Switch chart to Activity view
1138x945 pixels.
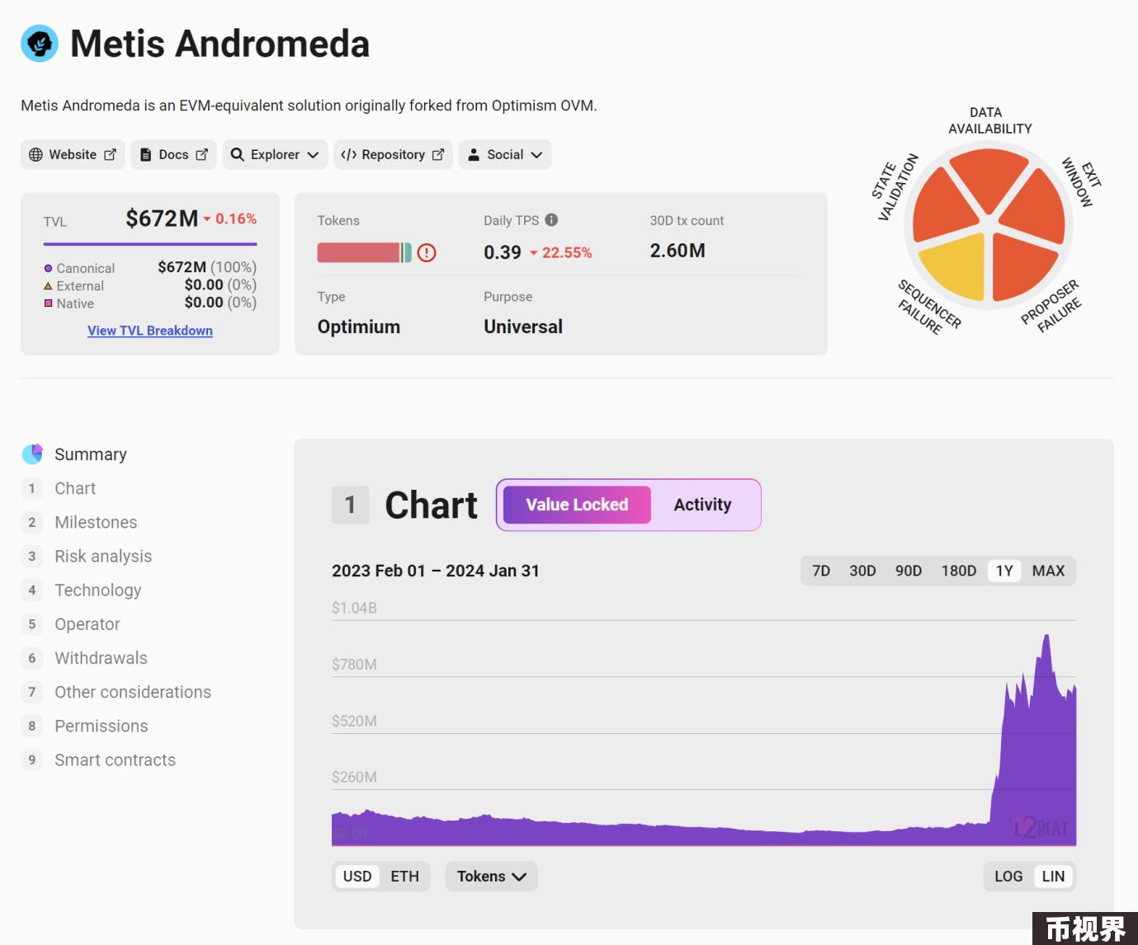[x=702, y=505]
